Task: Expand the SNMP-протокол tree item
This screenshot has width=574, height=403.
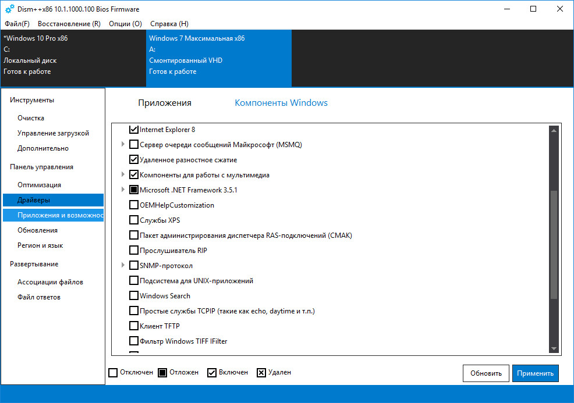Action: [123, 266]
